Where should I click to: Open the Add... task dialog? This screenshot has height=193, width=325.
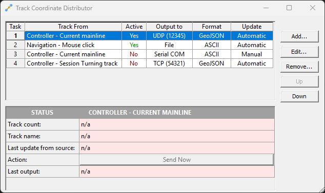coord(299,36)
